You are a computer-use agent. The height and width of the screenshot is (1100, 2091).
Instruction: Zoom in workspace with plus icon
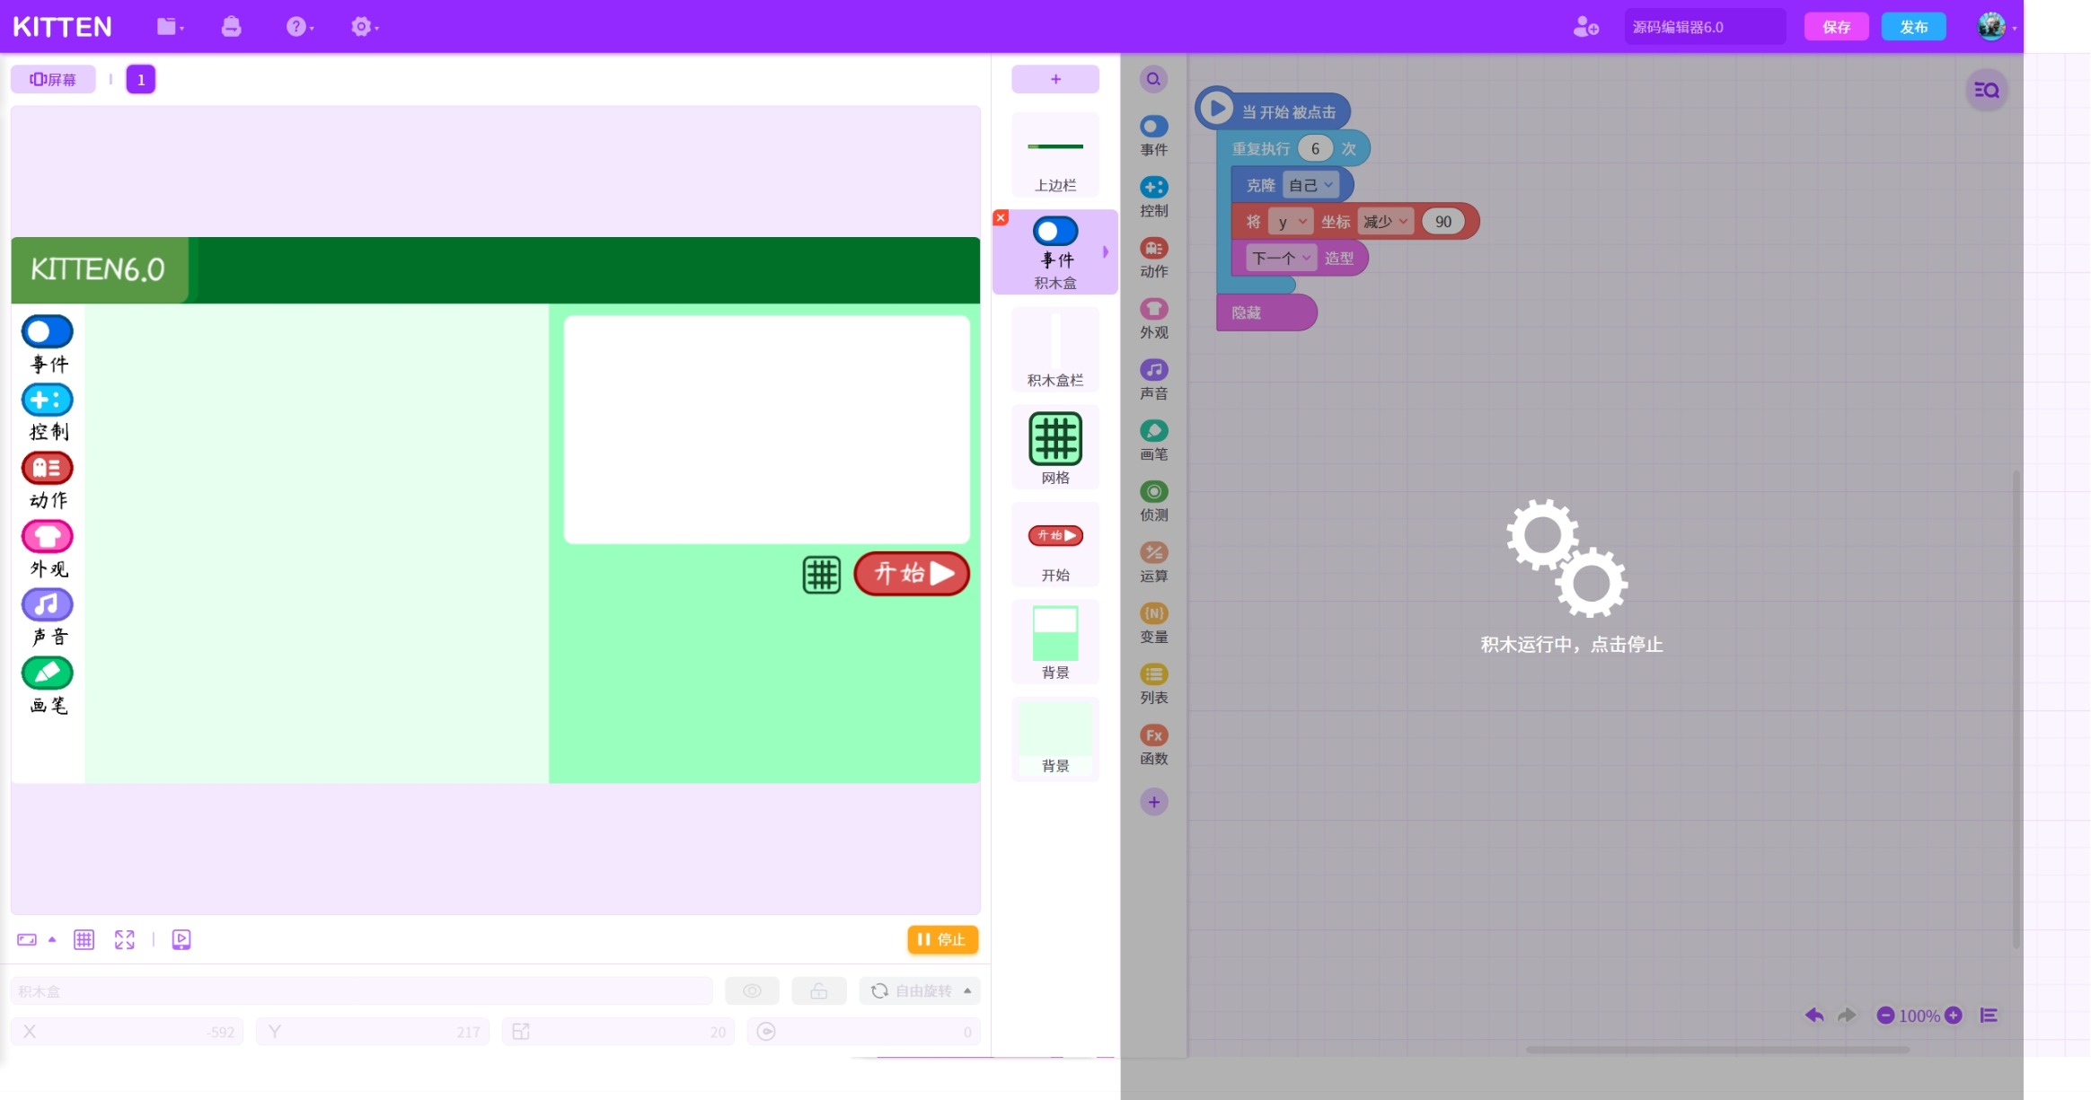click(1953, 1016)
